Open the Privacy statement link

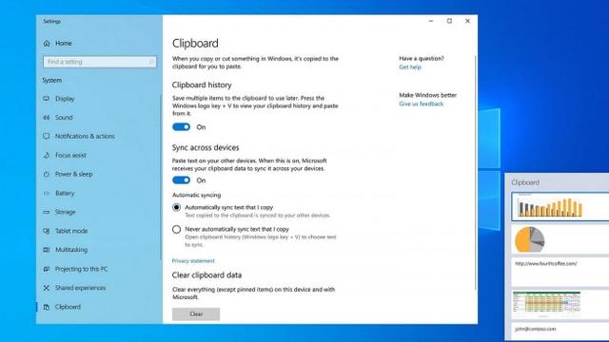(193, 261)
